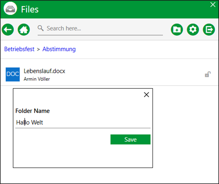
Task: Open the Abstimmung breadcrumb link
Action: [x=59, y=49]
